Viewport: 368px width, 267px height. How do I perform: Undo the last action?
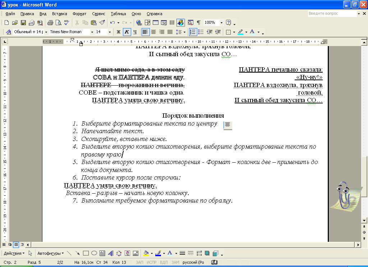point(112,23)
